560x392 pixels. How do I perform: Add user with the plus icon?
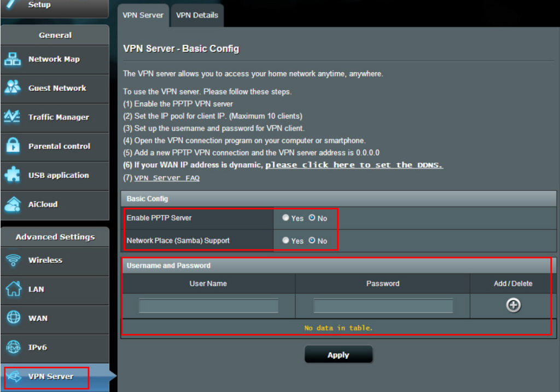tap(513, 305)
